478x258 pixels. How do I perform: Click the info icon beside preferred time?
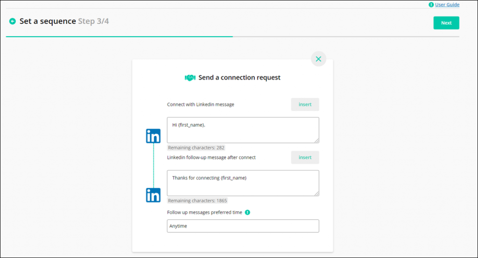247,212
